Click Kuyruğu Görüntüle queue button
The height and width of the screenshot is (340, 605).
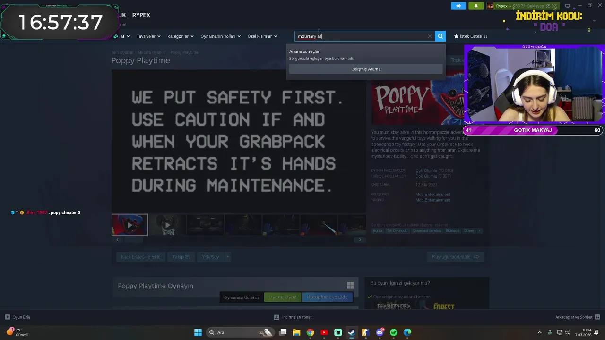pos(456,257)
